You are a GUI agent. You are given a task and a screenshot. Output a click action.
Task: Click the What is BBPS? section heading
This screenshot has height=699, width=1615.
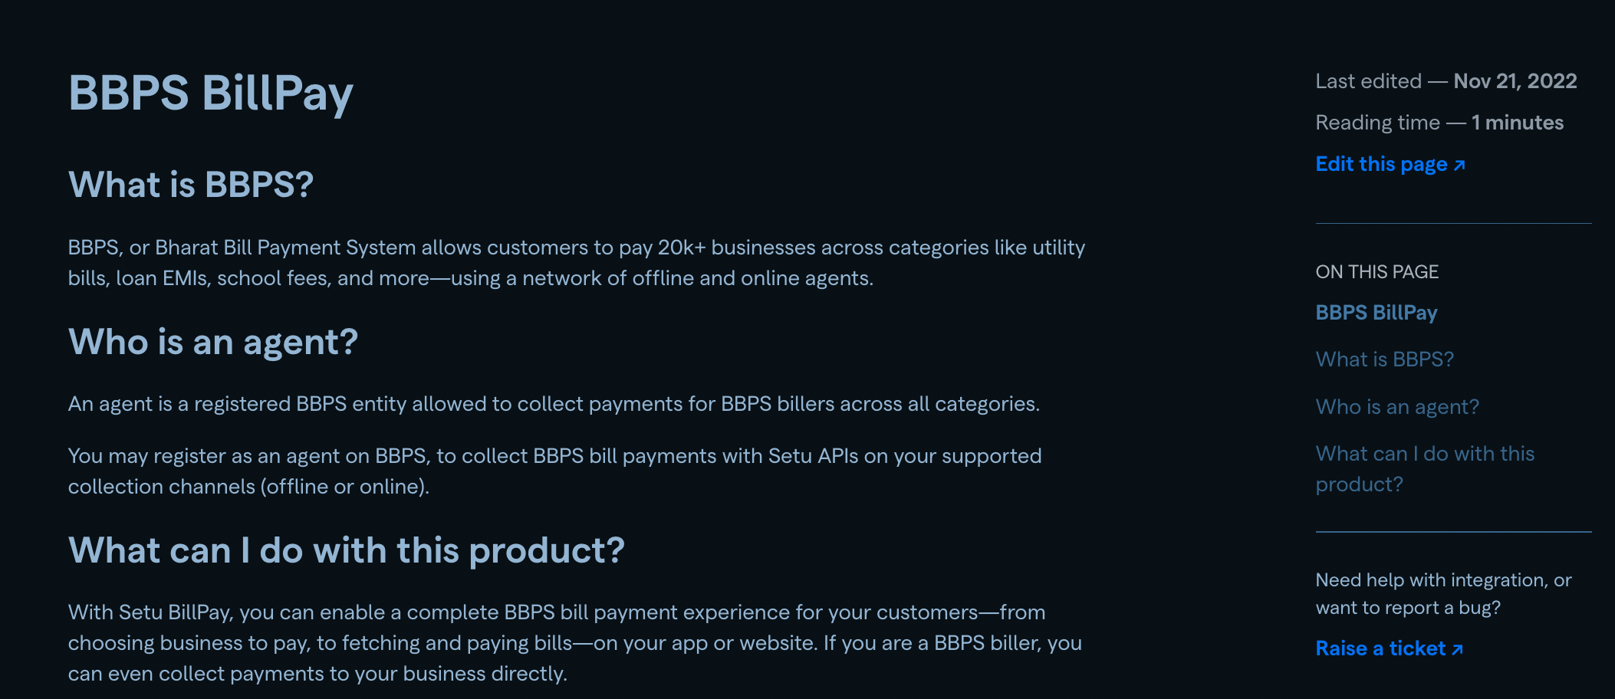(191, 185)
